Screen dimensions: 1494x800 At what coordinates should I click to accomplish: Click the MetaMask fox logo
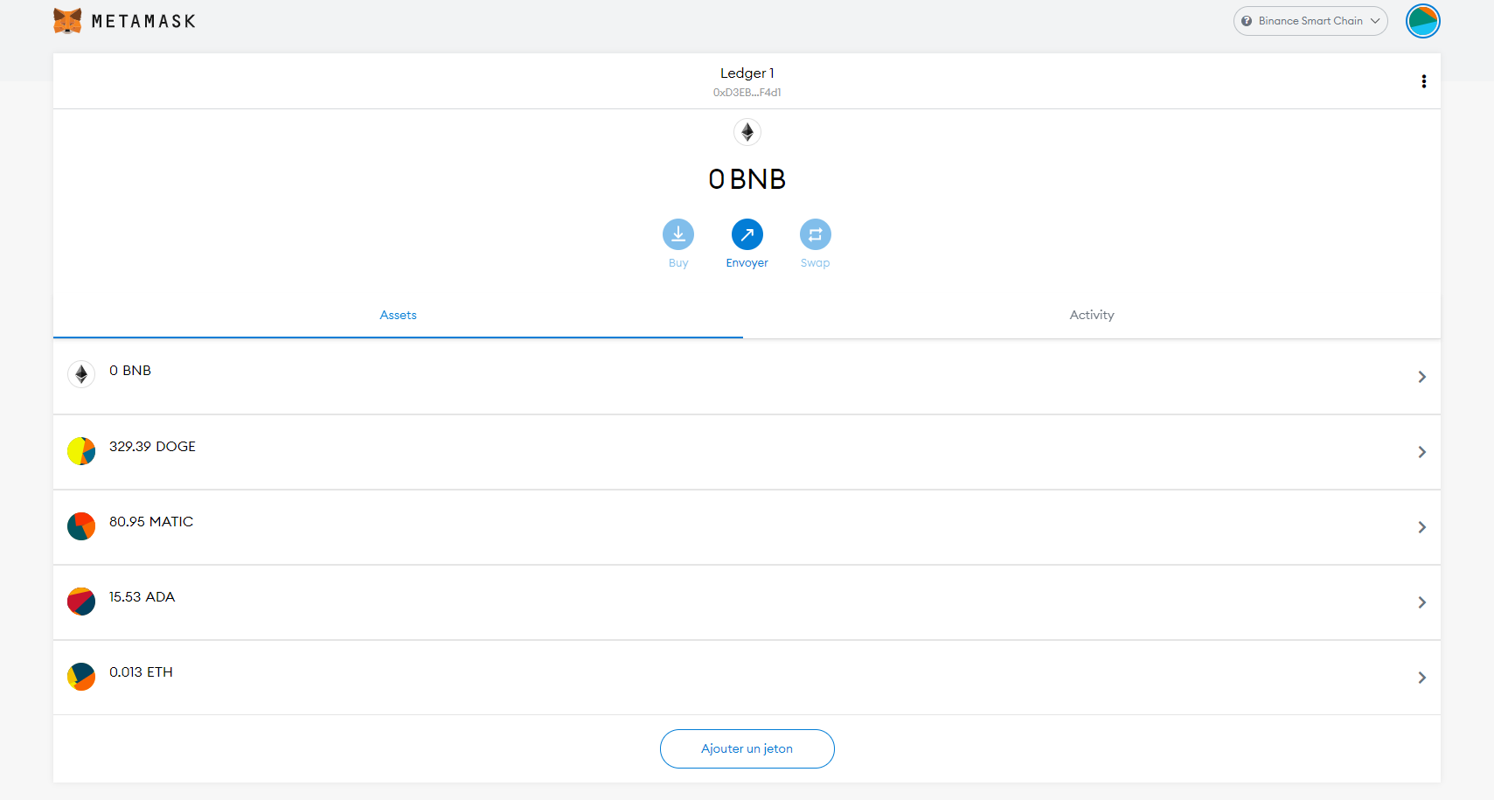click(x=67, y=21)
